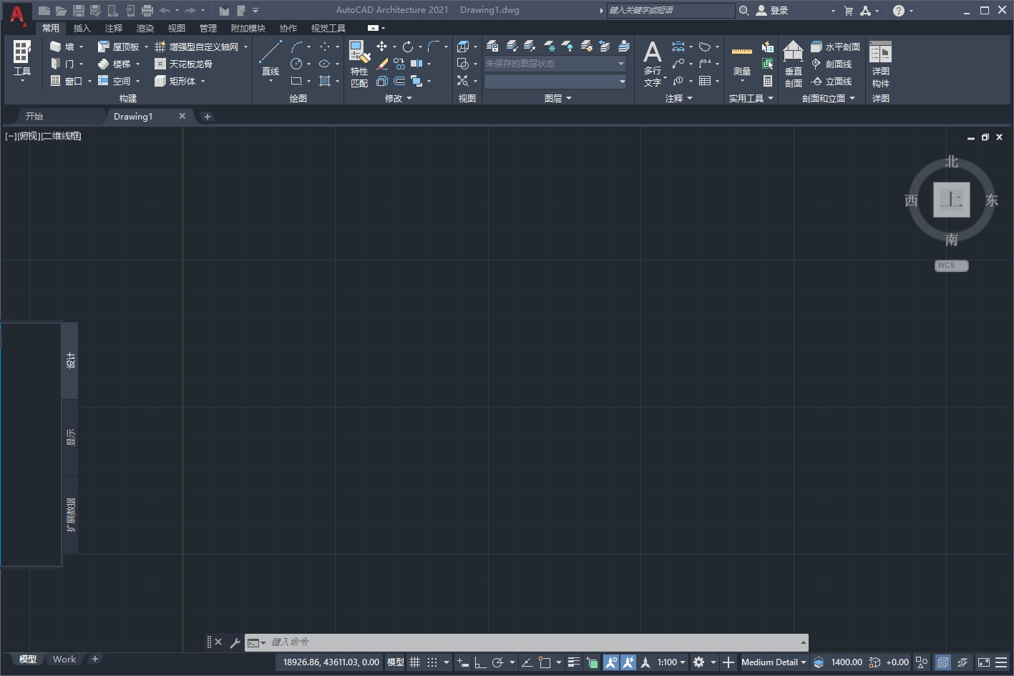Viewport: 1014px width, 676px height.
Task: Open the 1:100 annotation scale dropdown
Action: click(x=668, y=662)
